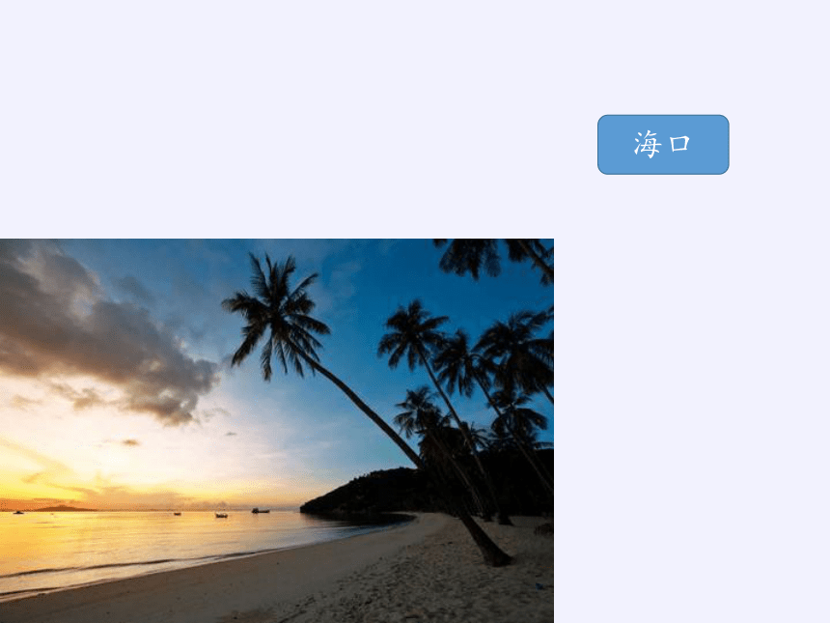
Task: Click the middle palm tree's crown
Action: coord(412,331)
